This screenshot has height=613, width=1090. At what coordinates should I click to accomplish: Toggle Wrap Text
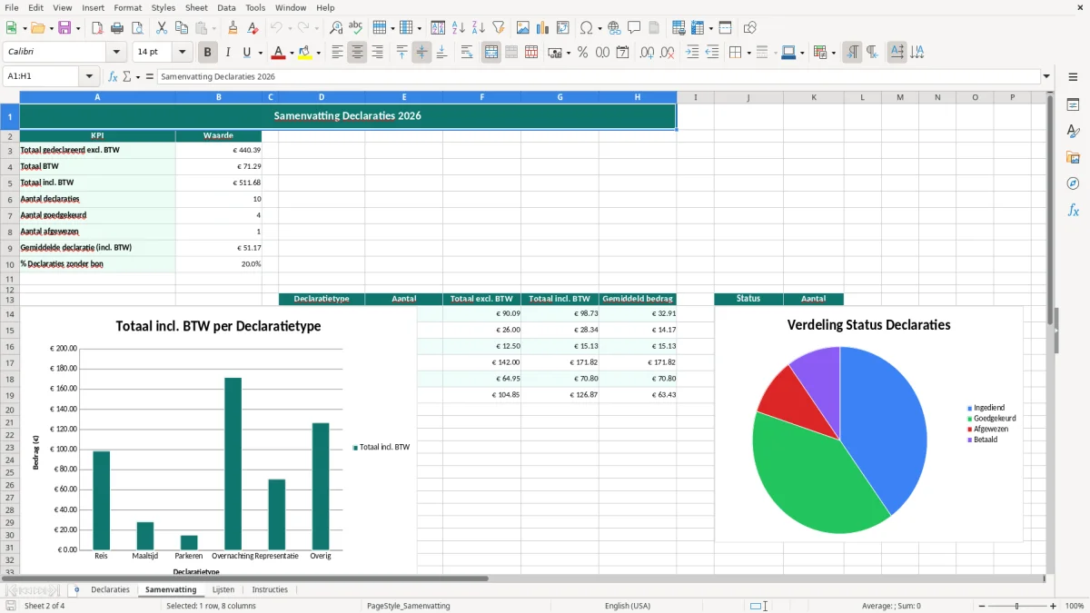point(467,53)
